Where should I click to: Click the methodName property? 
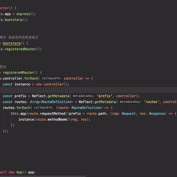coord(57,120)
